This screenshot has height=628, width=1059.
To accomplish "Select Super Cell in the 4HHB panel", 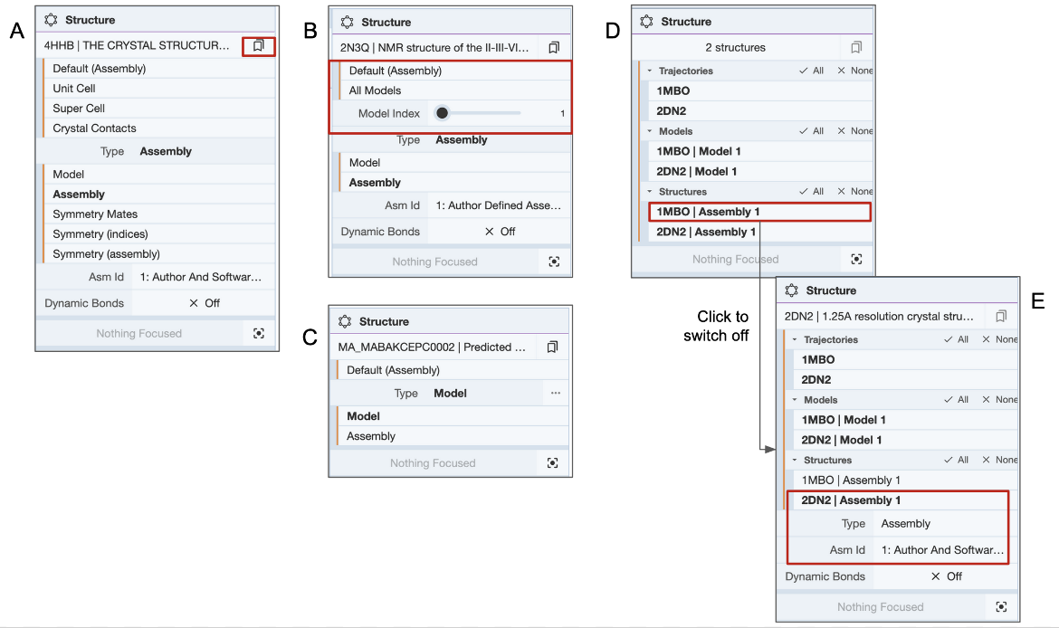I will pos(79,109).
